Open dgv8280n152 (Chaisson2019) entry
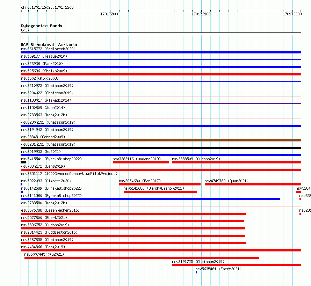 (x=48, y=122)
